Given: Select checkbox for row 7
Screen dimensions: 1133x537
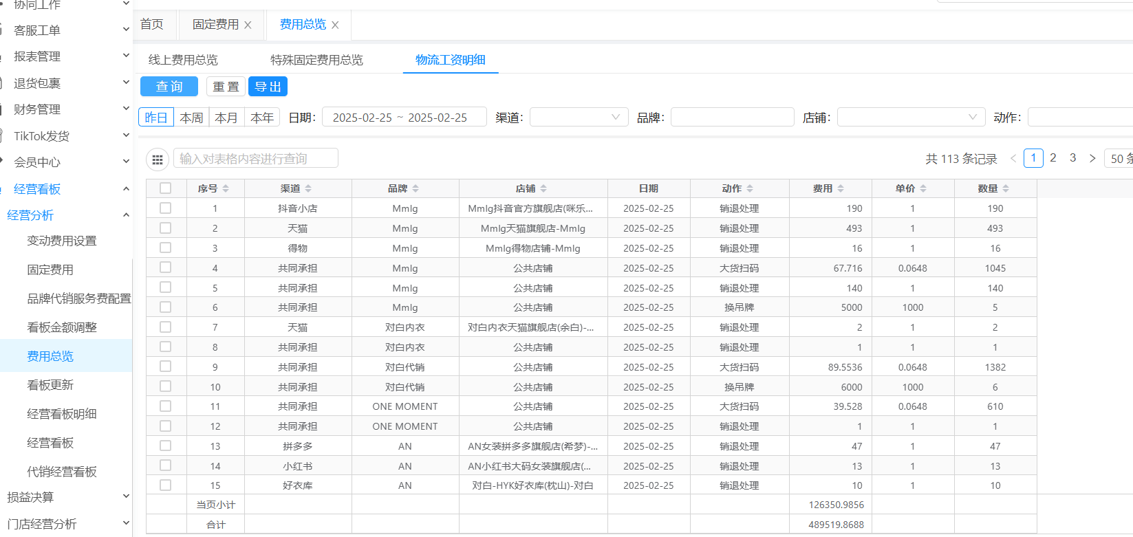Looking at the screenshot, I should coord(166,327).
